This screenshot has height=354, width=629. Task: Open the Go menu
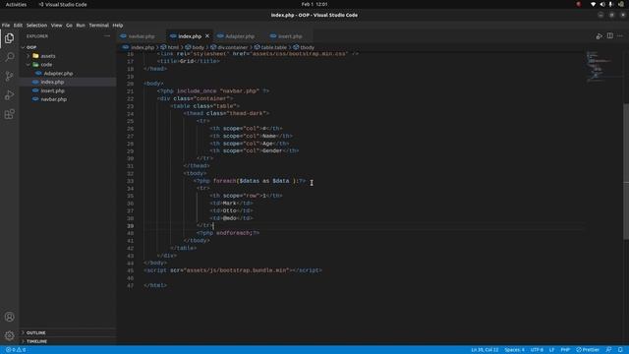(69, 26)
